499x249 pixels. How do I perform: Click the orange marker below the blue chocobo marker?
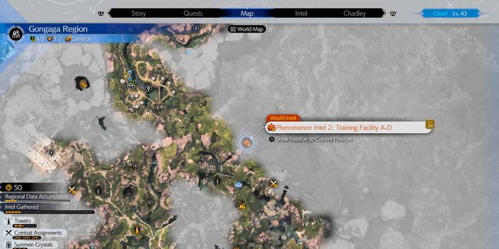click(241, 205)
